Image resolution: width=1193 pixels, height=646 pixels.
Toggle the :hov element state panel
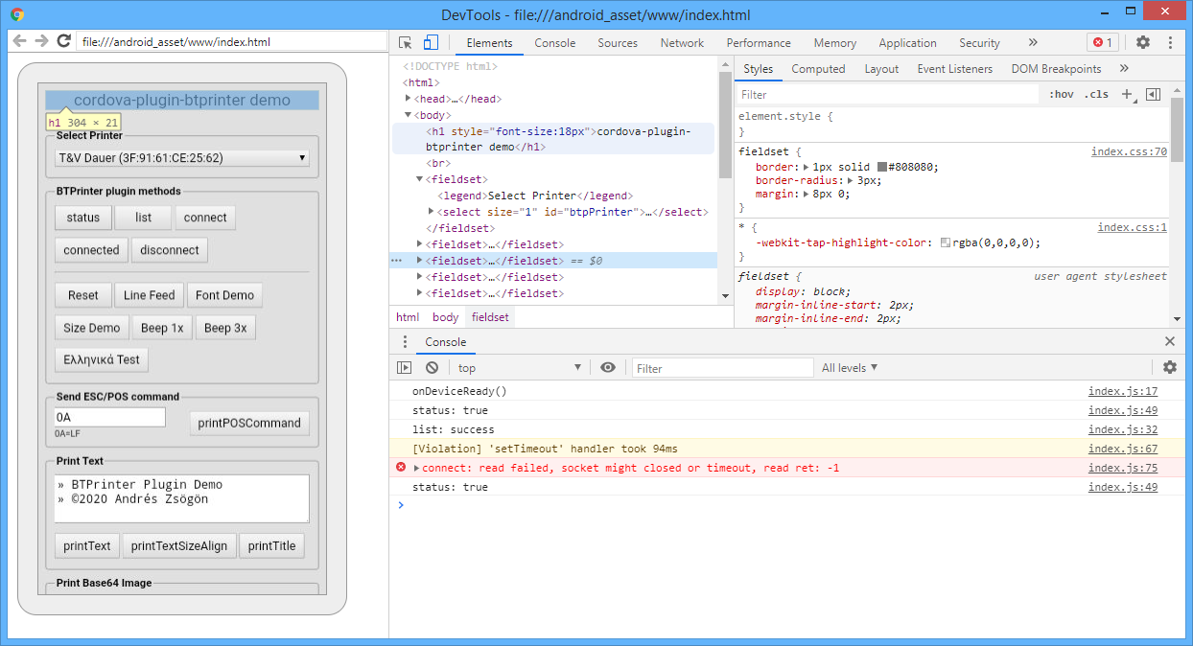1061,95
